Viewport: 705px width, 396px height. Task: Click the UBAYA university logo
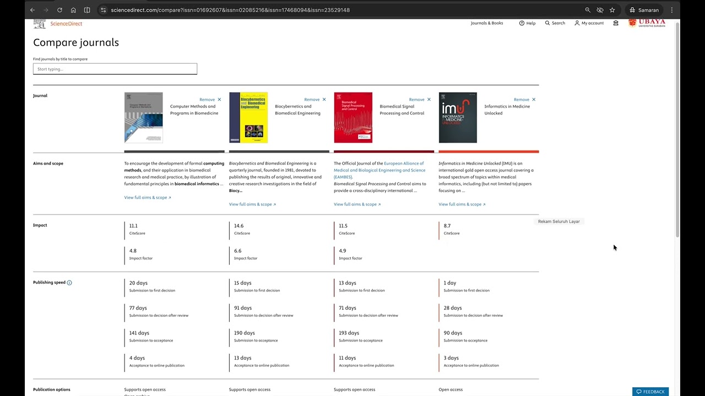click(647, 23)
